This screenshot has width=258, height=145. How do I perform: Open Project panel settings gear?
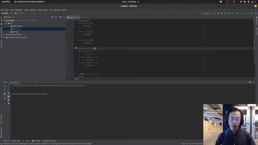pyautogui.click(x=60, y=17)
